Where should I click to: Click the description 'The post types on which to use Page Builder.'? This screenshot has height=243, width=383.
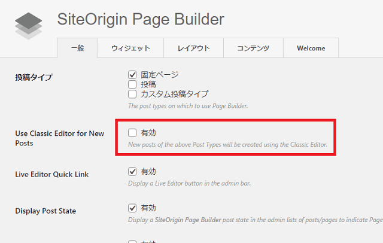pyautogui.click(x=188, y=106)
